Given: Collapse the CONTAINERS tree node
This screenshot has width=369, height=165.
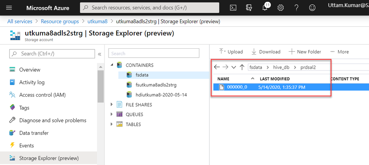Looking at the screenshot, I should pos(112,65).
